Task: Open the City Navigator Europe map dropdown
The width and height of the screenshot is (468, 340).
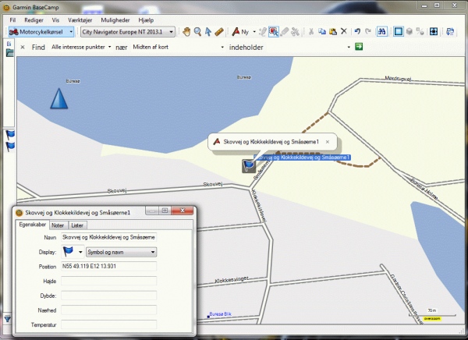Action: 127,32
